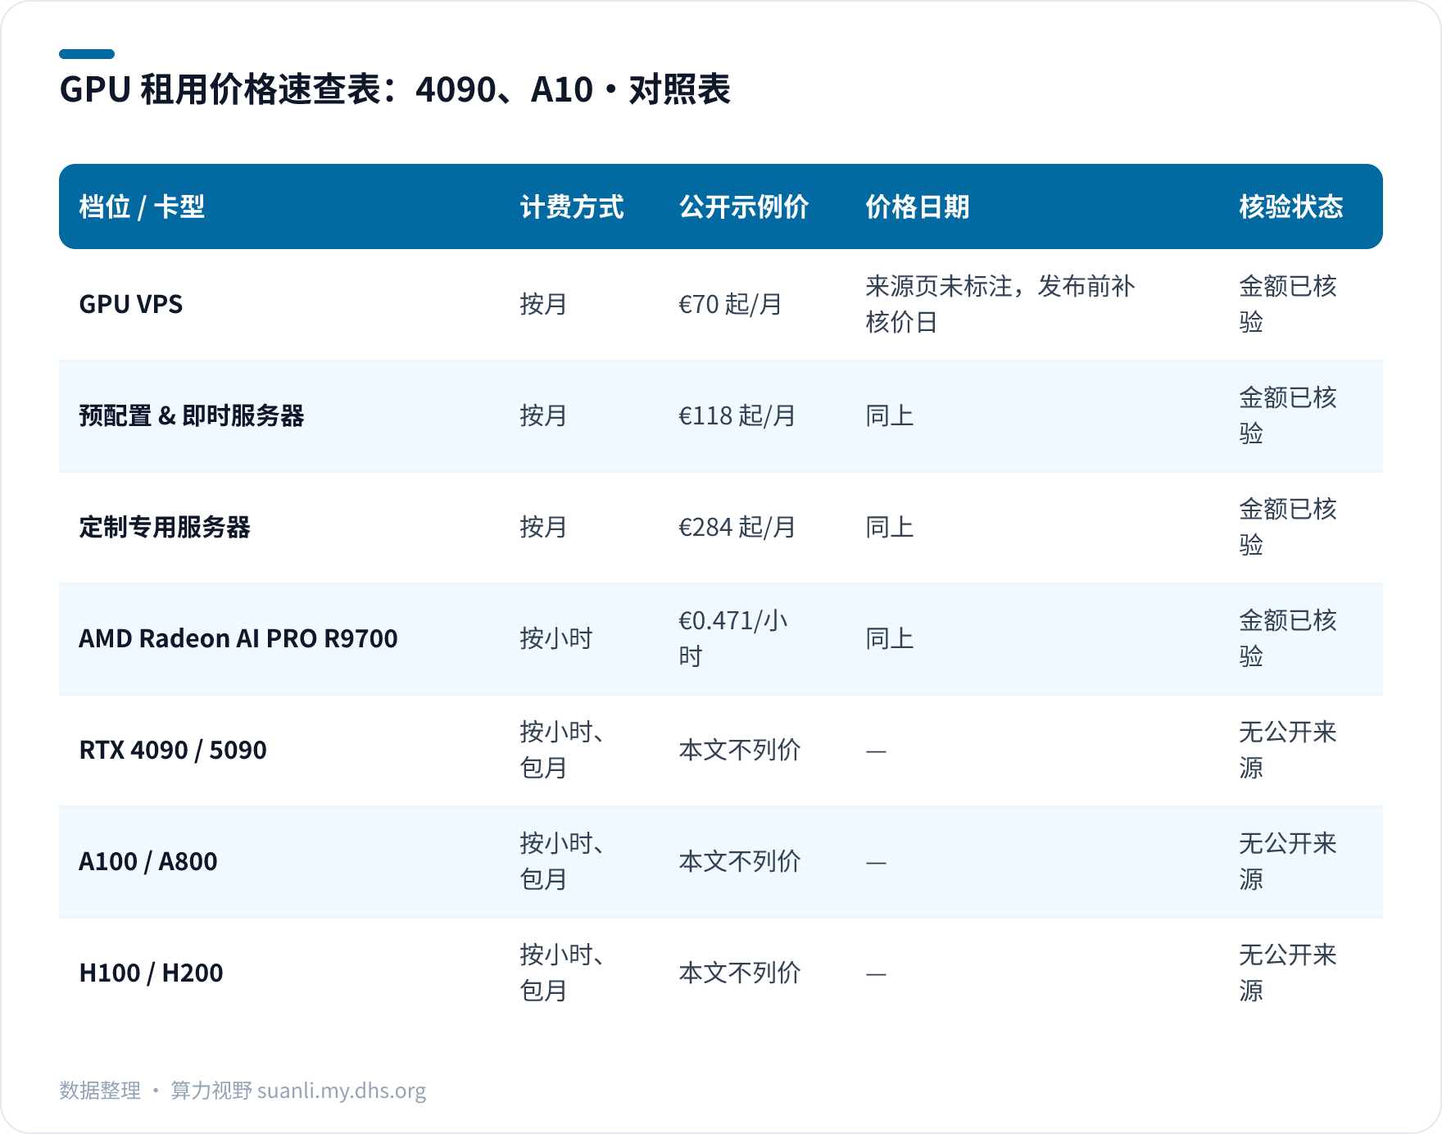This screenshot has height=1134, width=1442.
Task: Click the '公开示例价' column header
Action: pos(744,206)
